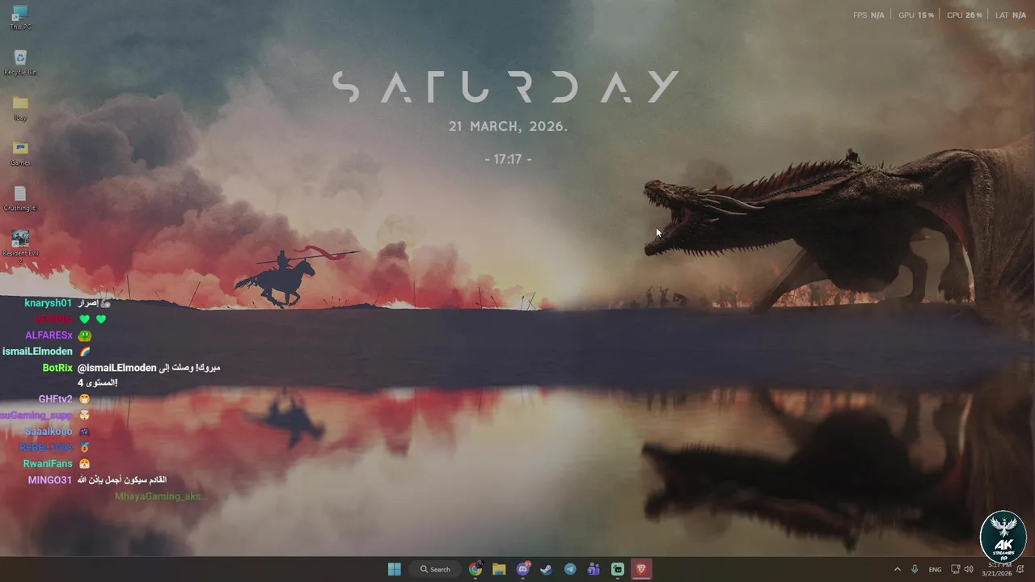The image size is (1035, 582).
Task: Click the GPU 15% overlay readout
Action: coord(916,15)
